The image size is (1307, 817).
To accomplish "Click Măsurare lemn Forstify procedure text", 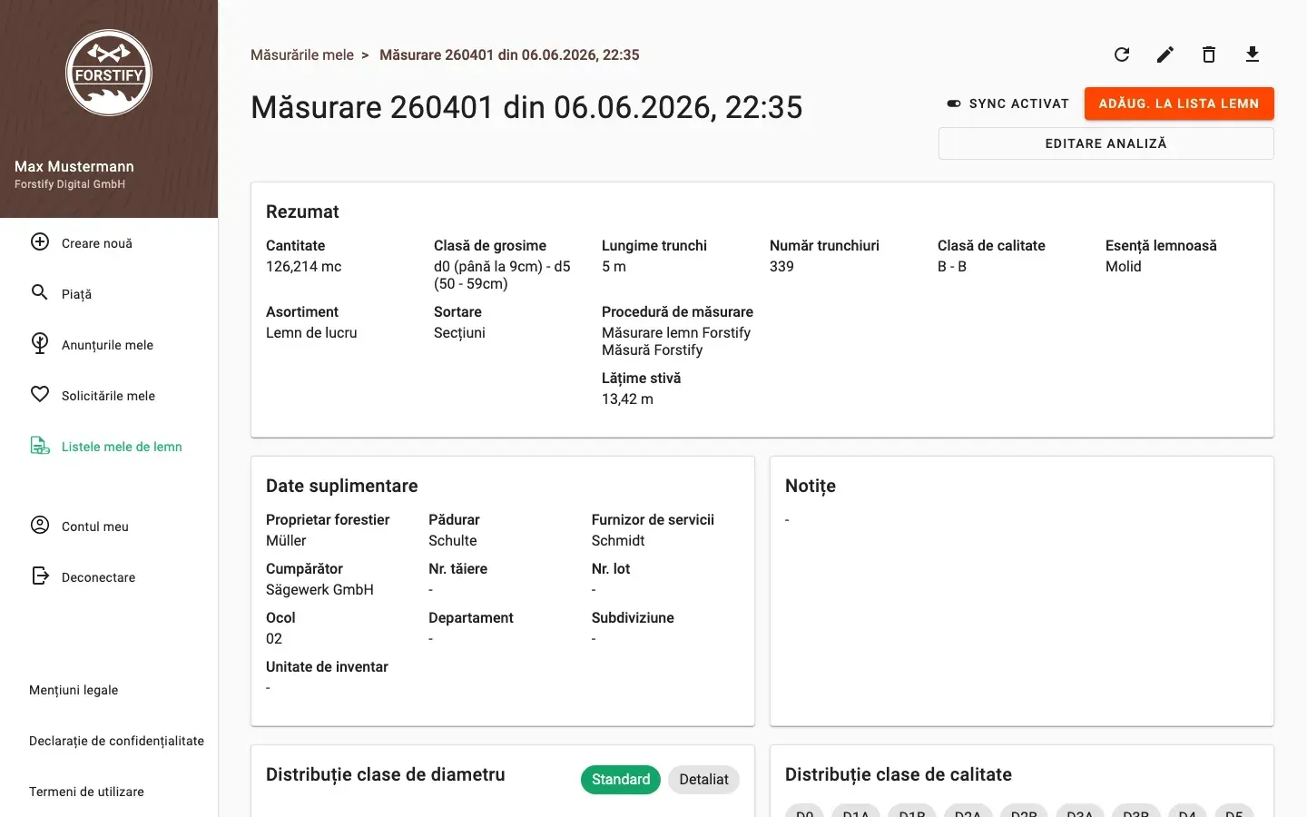I will 676,332.
